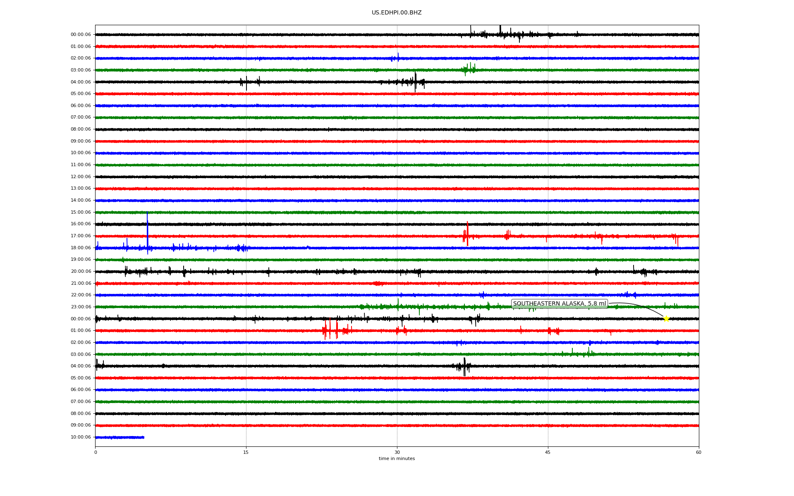Screen dimensions: 794x496
Task: Click the yellow star earthquake marker
Action: pyautogui.click(x=666, y=319)
